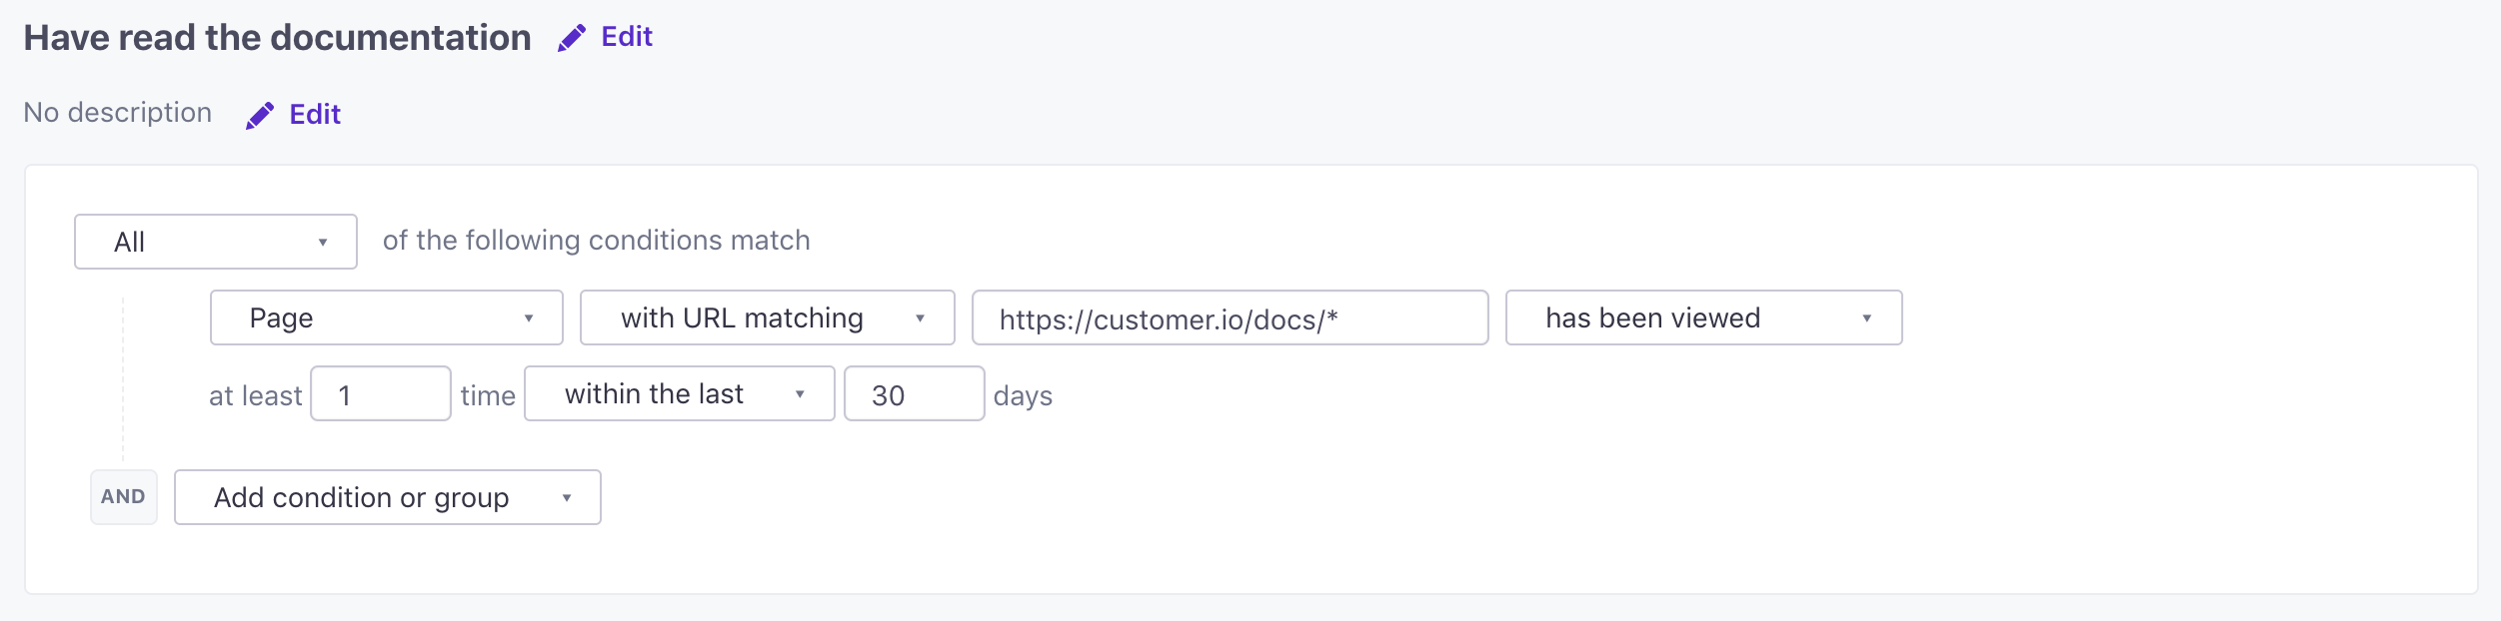Click the arrow on 'Add condition or group'
This screenshot has height=621, width=2501.
(567, 498)
